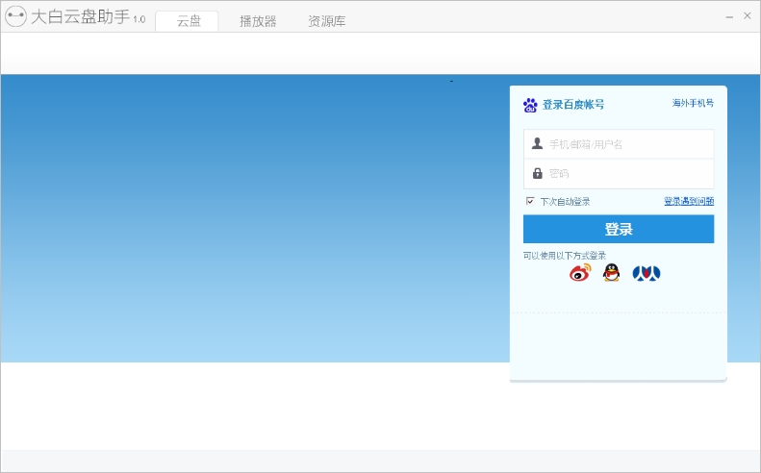Minimize the application window
The image size is (761, 473).
pyautogui.click(x=729, y=17)
